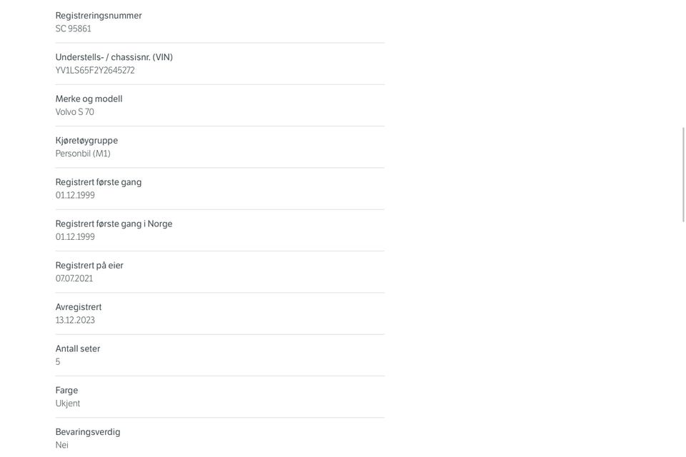
Task: Click the Kjøretøygruppe label
Action: coord(86,141)
